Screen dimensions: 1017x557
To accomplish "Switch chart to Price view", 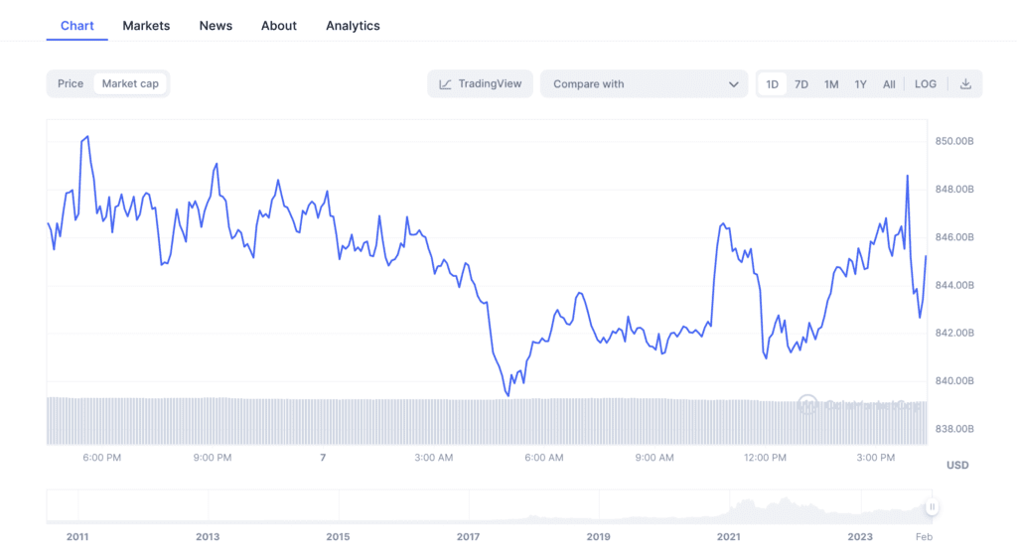I will click(x=71, y=83).
